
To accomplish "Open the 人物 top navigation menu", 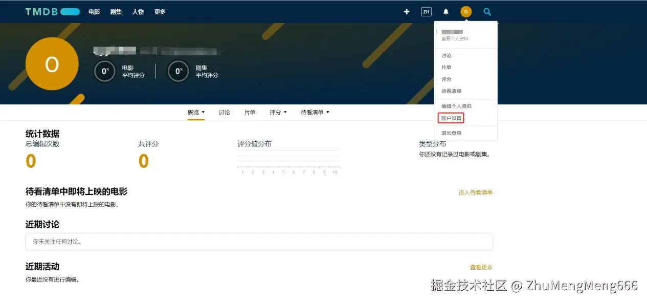I will [x=138, y=12].
